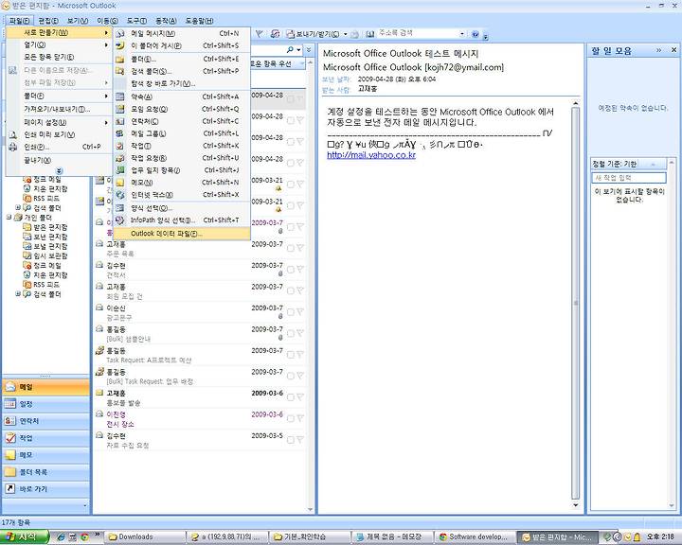Choose 연락처(C) Ctrl+Shift+C in the new-item submenu
The image size is (682, 545).
(x=182, y=121)
